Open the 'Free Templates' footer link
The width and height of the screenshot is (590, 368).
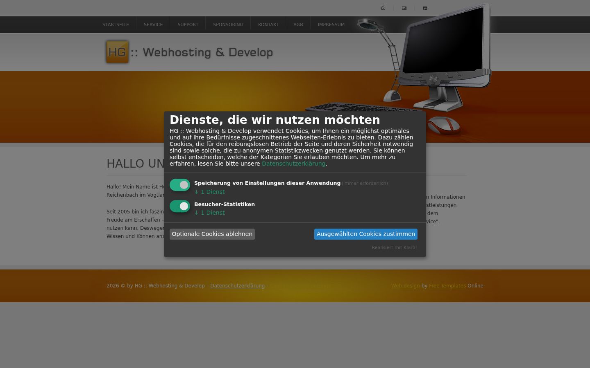pyautogui.click(x=447, y=286)
